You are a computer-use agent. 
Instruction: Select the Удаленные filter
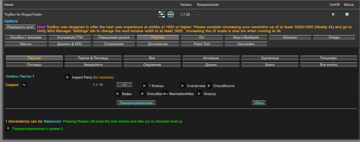pyautogui.click(x=270, y=58)
